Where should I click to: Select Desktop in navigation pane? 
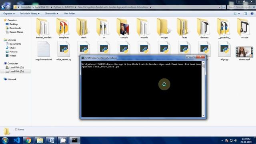coord(13,24)
